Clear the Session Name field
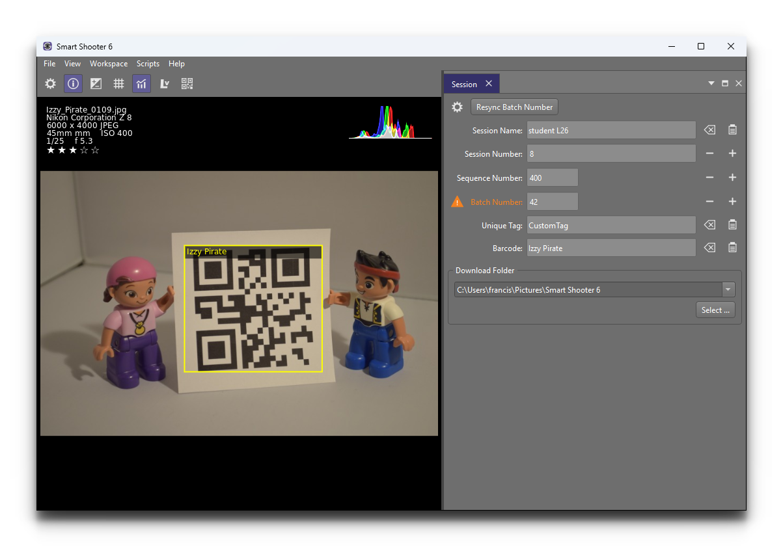This screenshot has height=547, width=783. point(709,130)
